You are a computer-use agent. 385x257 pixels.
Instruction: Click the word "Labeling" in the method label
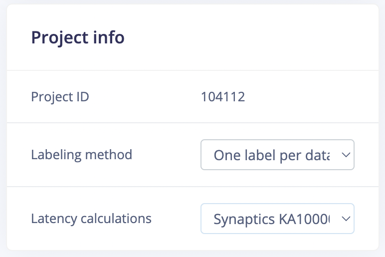click(54, 155)
